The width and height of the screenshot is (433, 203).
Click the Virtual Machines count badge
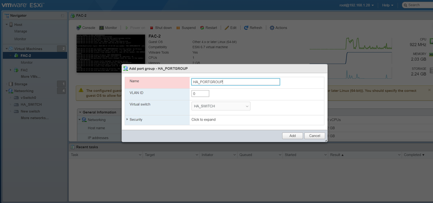[61, 49]
